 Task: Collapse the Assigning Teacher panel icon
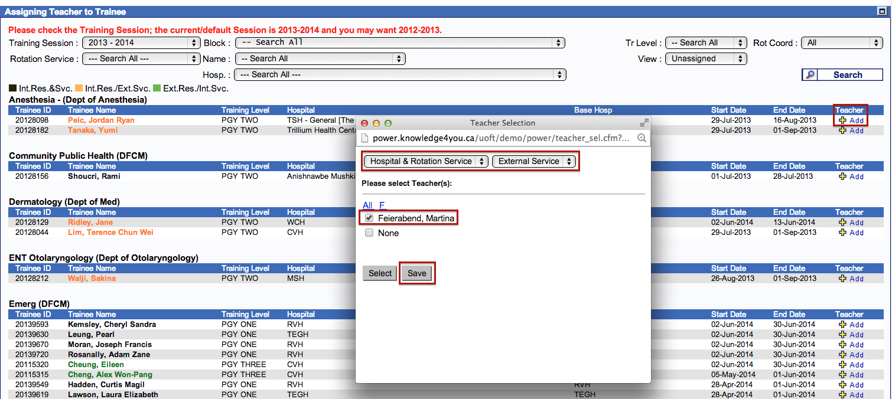[x=881, y=11]
